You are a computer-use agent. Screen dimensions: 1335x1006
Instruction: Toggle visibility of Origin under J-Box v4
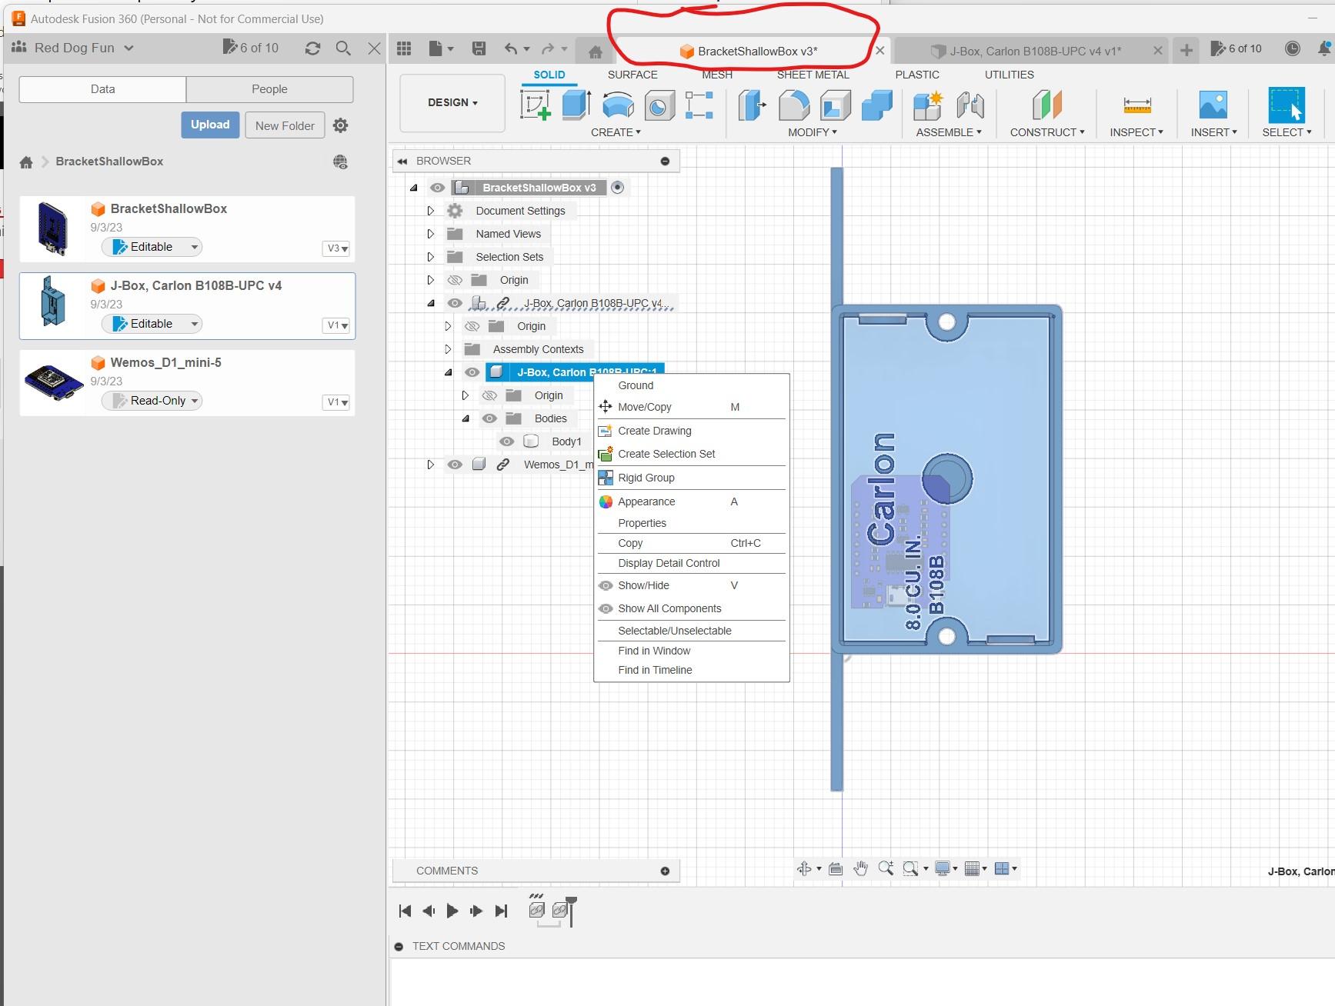(472, 326)
